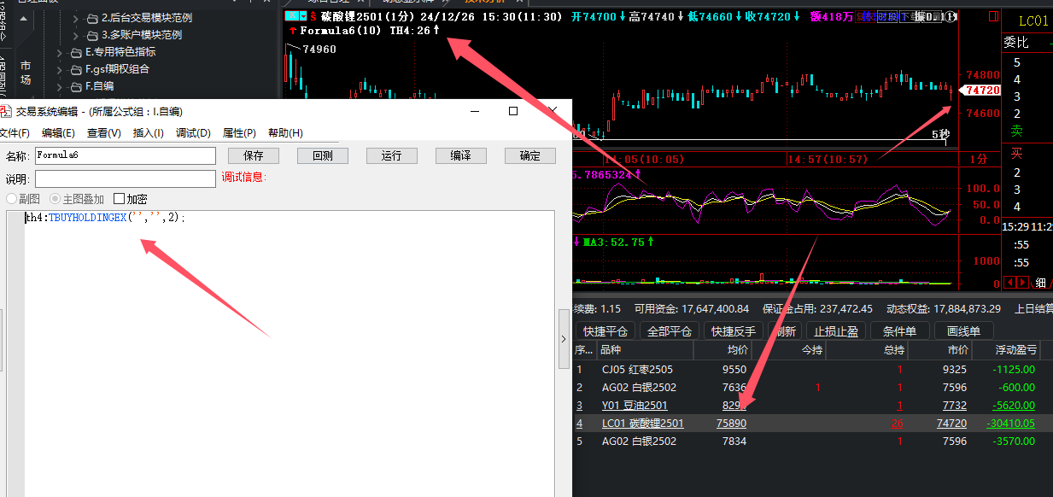Expand the E.专用特色指标 tree node

pyautogui.click(x=60, y=52)
